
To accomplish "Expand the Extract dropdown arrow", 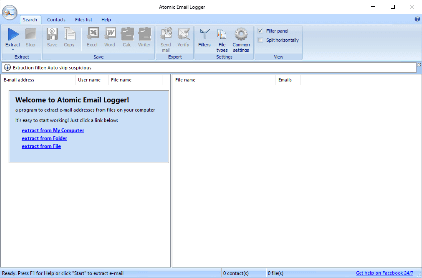I will tap(13, 50).
